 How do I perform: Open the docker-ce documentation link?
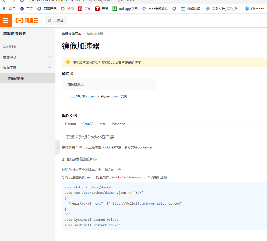144,147
